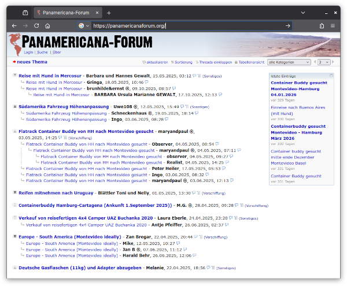347x286 pixels.
Task: Collapse the letzte Einträge sidebar
Action: pyautogui.click(x=331, y=76)
